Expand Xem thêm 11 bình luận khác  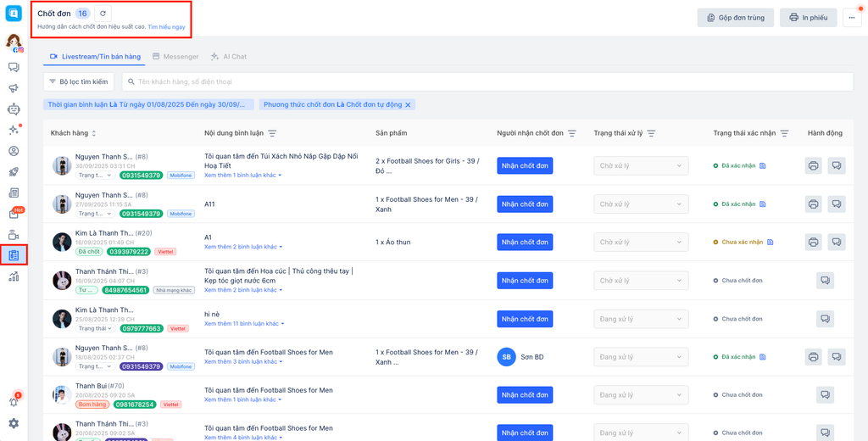(244, 324)
